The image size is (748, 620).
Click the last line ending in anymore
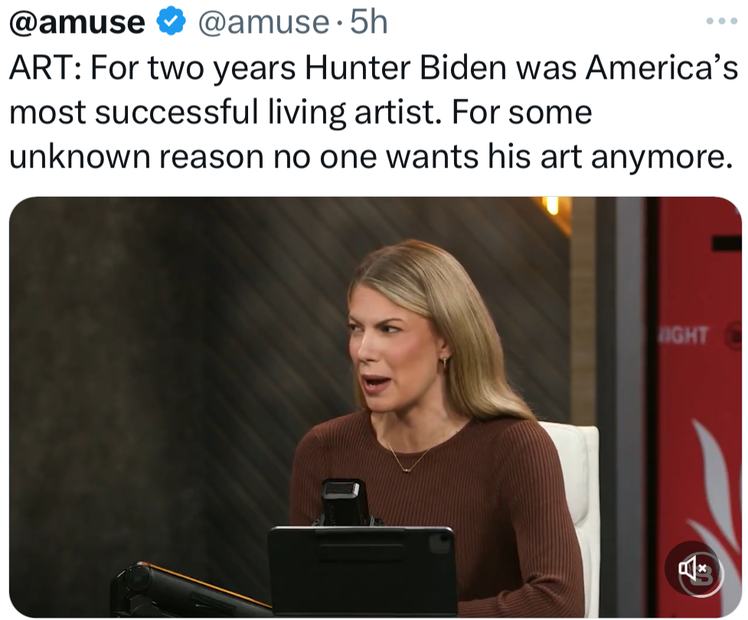[367, 156]
